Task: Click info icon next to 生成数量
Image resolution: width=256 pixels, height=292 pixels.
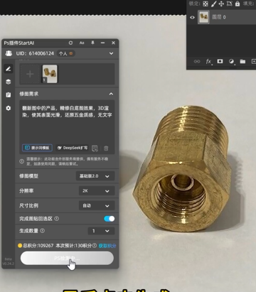Action: [42, 230]
